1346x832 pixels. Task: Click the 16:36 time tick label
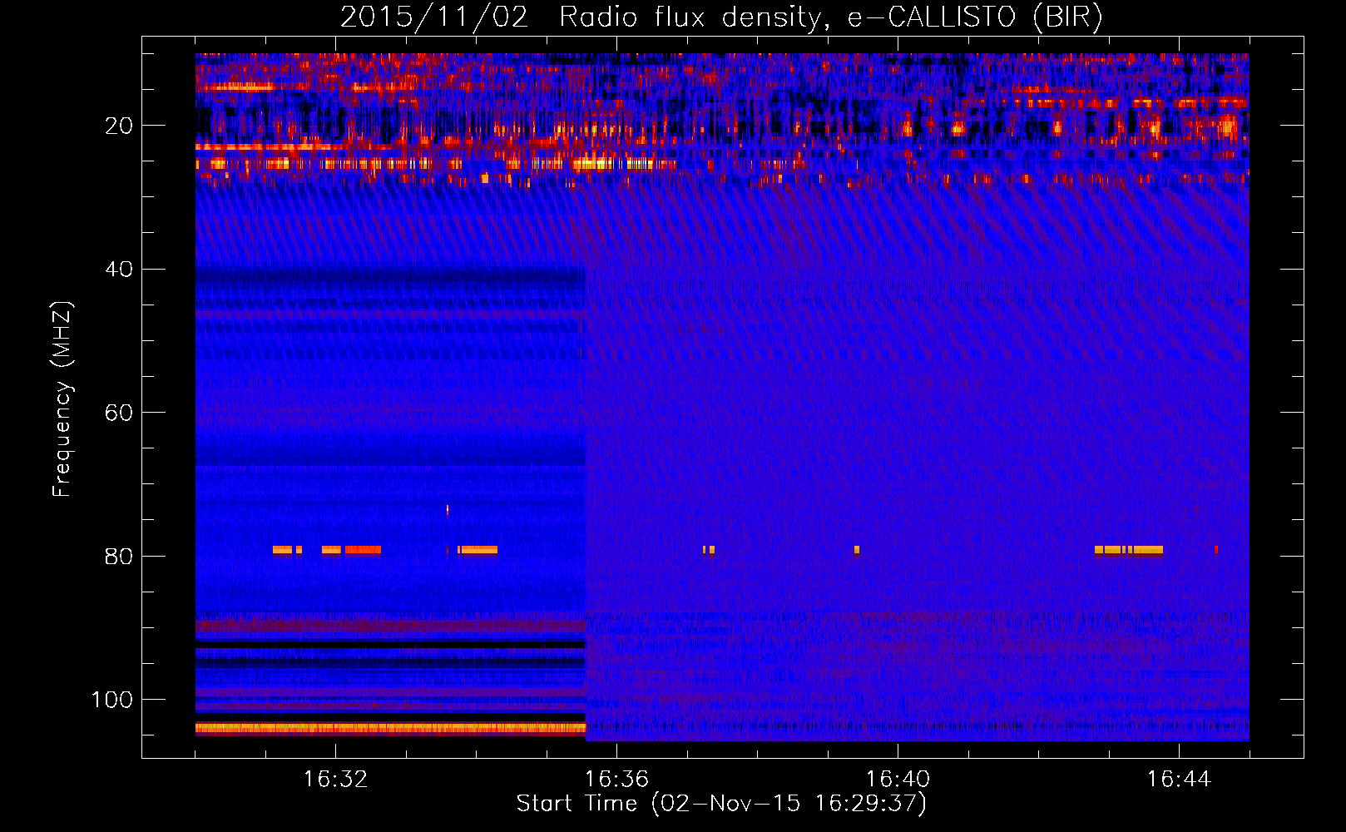coord(616,780)
